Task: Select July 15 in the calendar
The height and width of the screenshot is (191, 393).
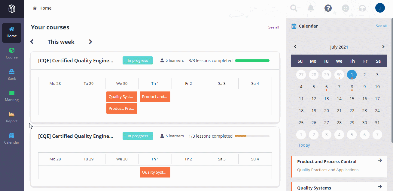Action: tap(352, 99)
